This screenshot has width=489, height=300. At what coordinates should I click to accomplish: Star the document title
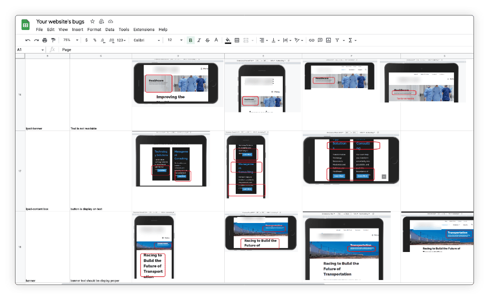click(x=92, y=21)
